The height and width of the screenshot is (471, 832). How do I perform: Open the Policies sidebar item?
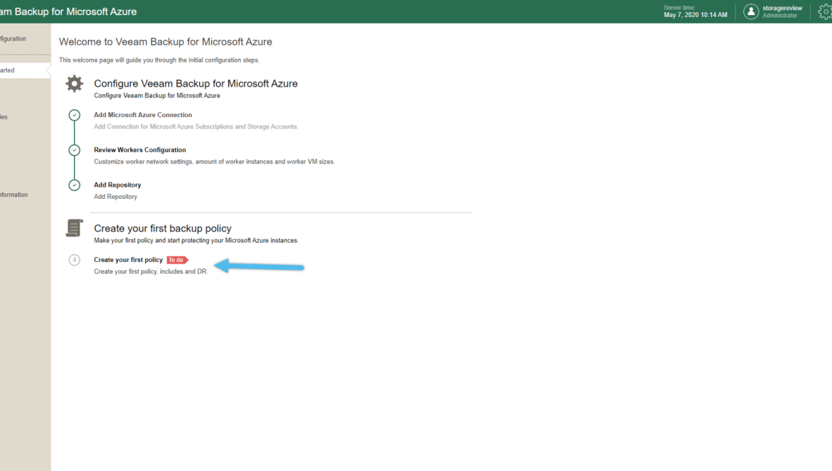coord(4,117)
